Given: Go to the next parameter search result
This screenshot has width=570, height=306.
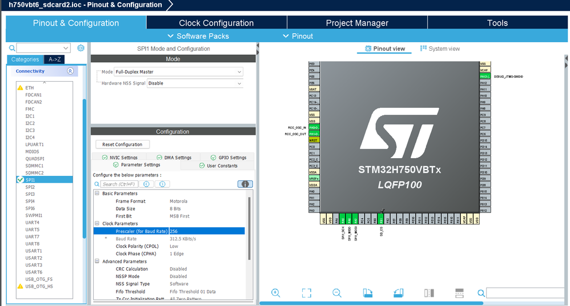Looking at the screenshot, I should click(162, 184).
